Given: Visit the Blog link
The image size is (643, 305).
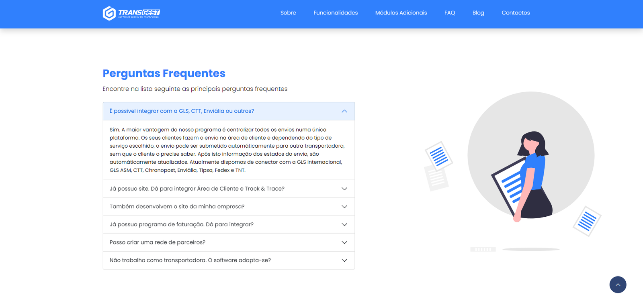Looking at the screenshot, I should click(x=478, y=13).
